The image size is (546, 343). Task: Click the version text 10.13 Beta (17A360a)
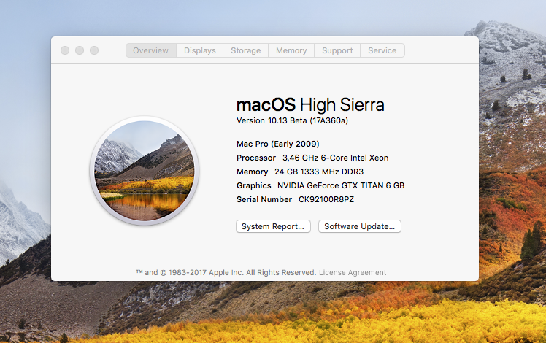tap(308, 120)
